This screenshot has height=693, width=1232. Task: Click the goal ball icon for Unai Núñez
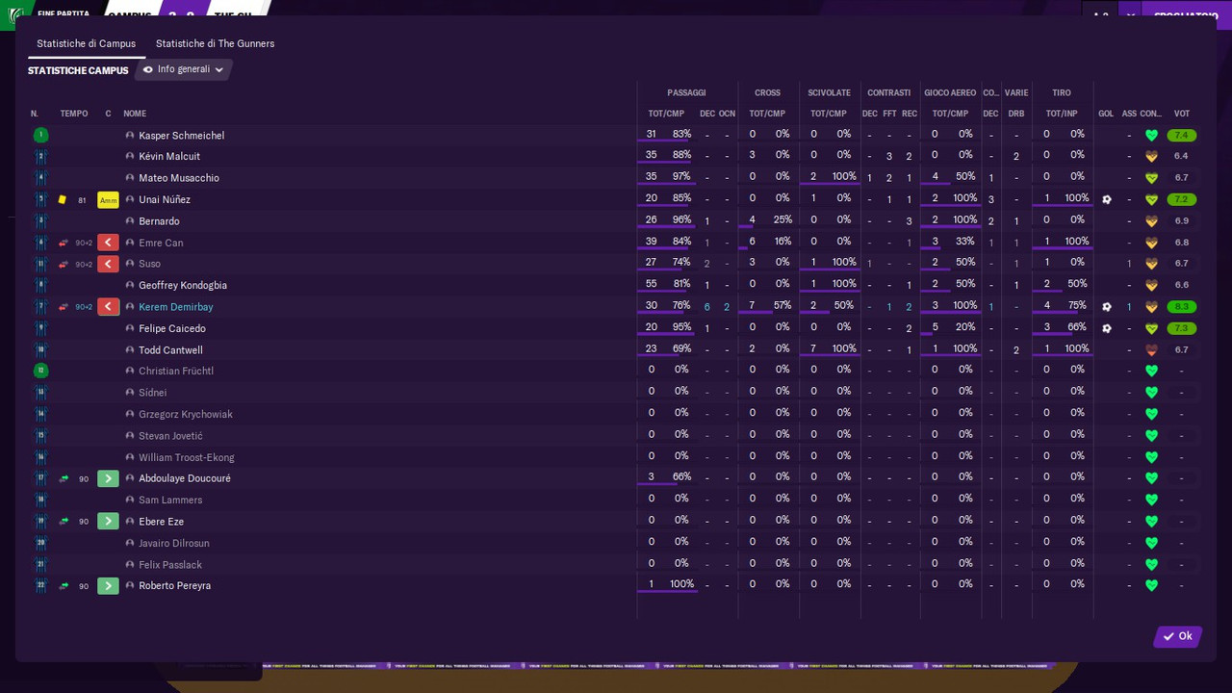[x=1107, y=200]
